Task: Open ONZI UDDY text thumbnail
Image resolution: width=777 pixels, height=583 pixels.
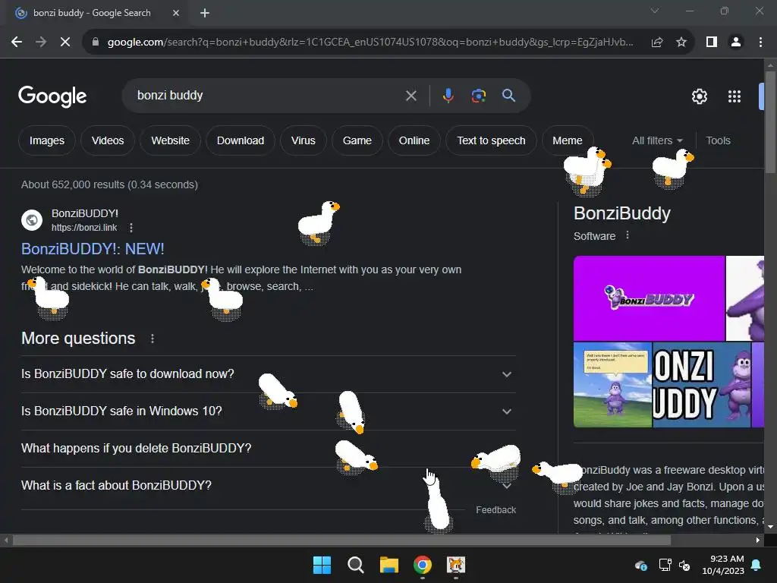Action: click(x=702, y=385)
